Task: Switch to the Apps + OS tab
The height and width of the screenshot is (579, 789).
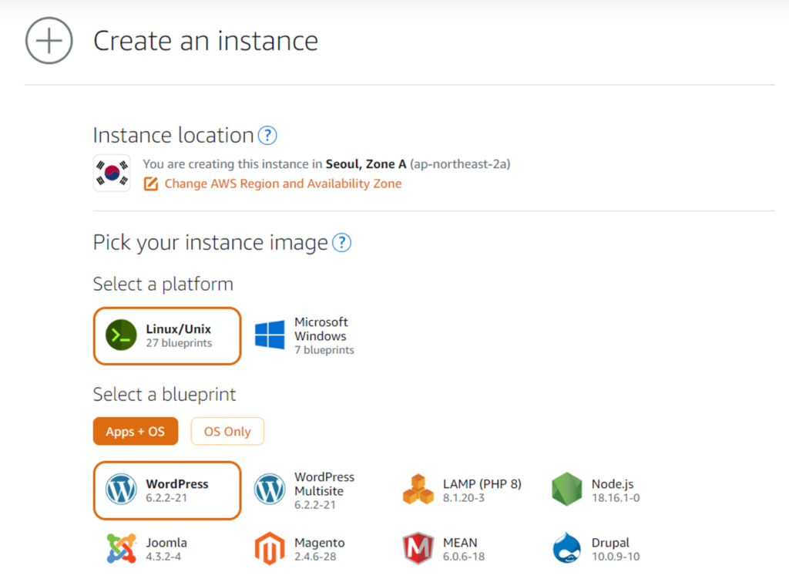Action: pos(136,432)
